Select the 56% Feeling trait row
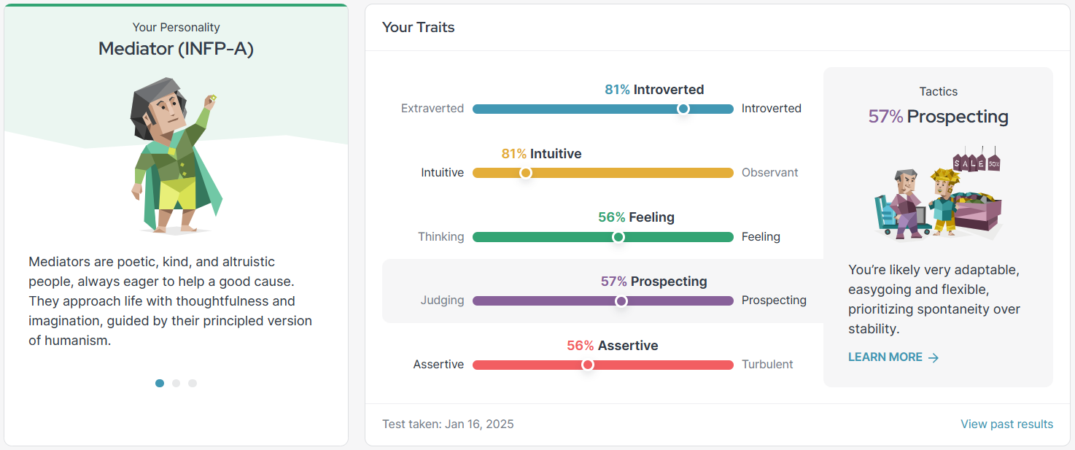This screenshot has width=1075, height=450. (x=602, y=228)
